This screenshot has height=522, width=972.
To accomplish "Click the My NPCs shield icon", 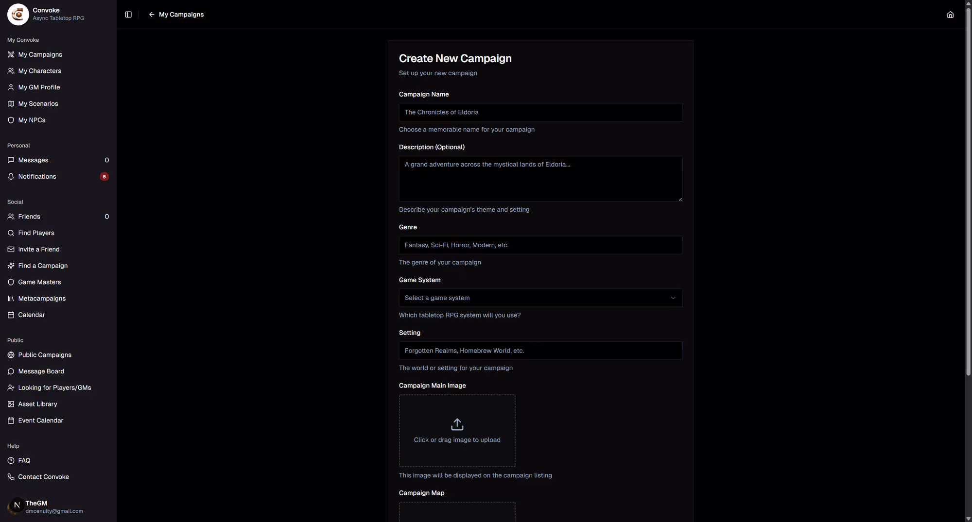I will (11, 120).
